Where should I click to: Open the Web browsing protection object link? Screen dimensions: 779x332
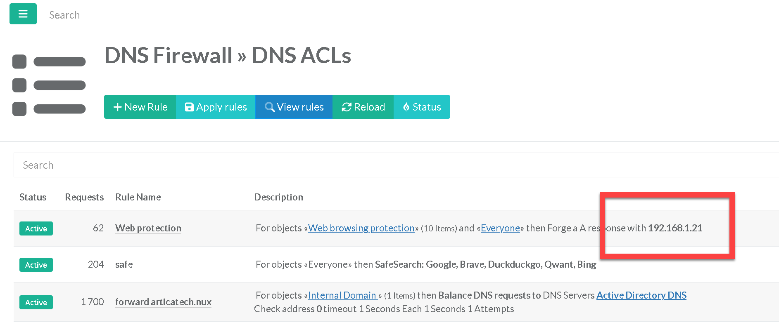(361, 228)
